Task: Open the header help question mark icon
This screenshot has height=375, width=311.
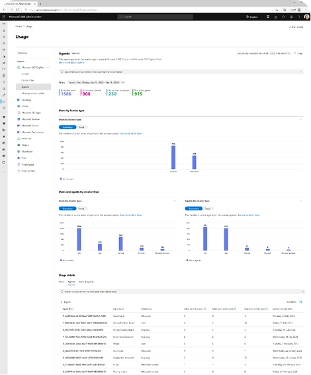Action: pos(299,17)
